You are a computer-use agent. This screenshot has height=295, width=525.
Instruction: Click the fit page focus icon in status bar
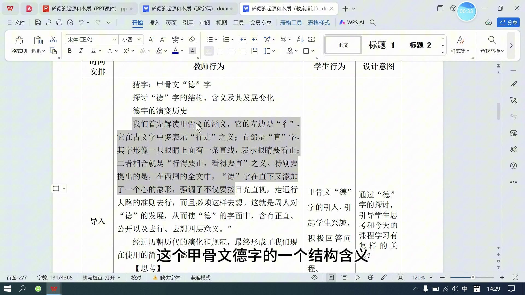[x=401, y=278]
